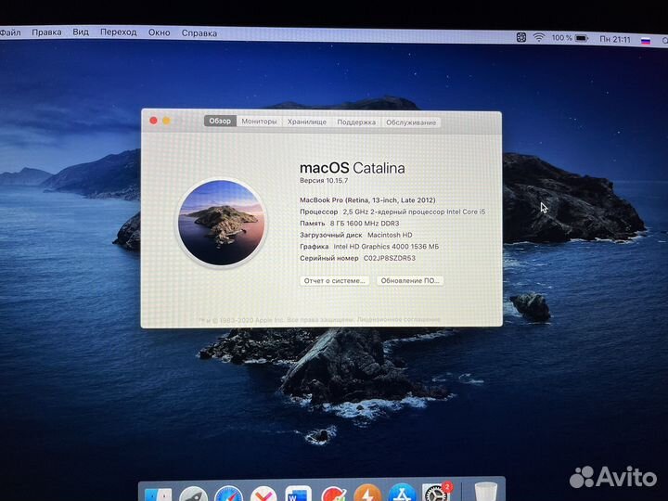This screenshot has width=668, height=501.
Task: Click serial number C02JP8SZDR53
Action: tap(389, 258)
